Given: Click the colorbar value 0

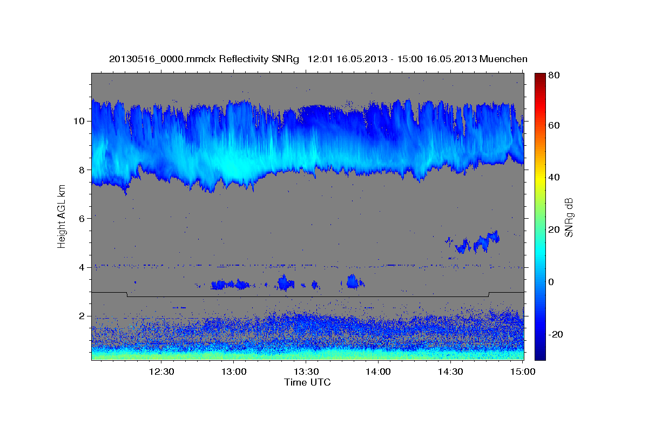Looking at the screenshot, I should 551,282.
